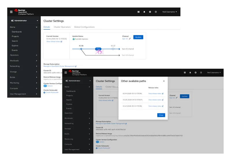Screen dimensions: 231x161
Task: Click Update button in front window
Action: [x=185, y=96]
